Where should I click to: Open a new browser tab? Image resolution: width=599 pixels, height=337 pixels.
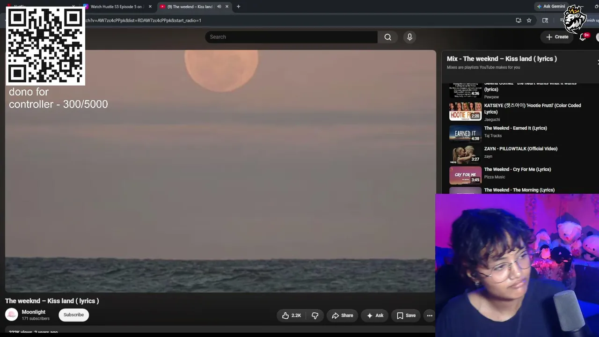pos(238,7)
